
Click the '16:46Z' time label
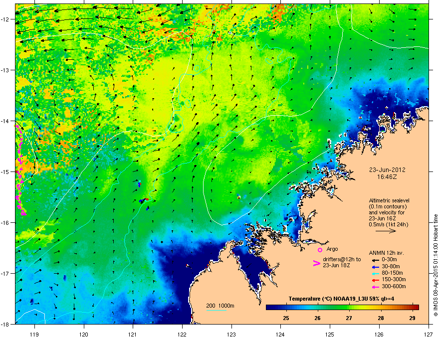[x=387, y=177]
